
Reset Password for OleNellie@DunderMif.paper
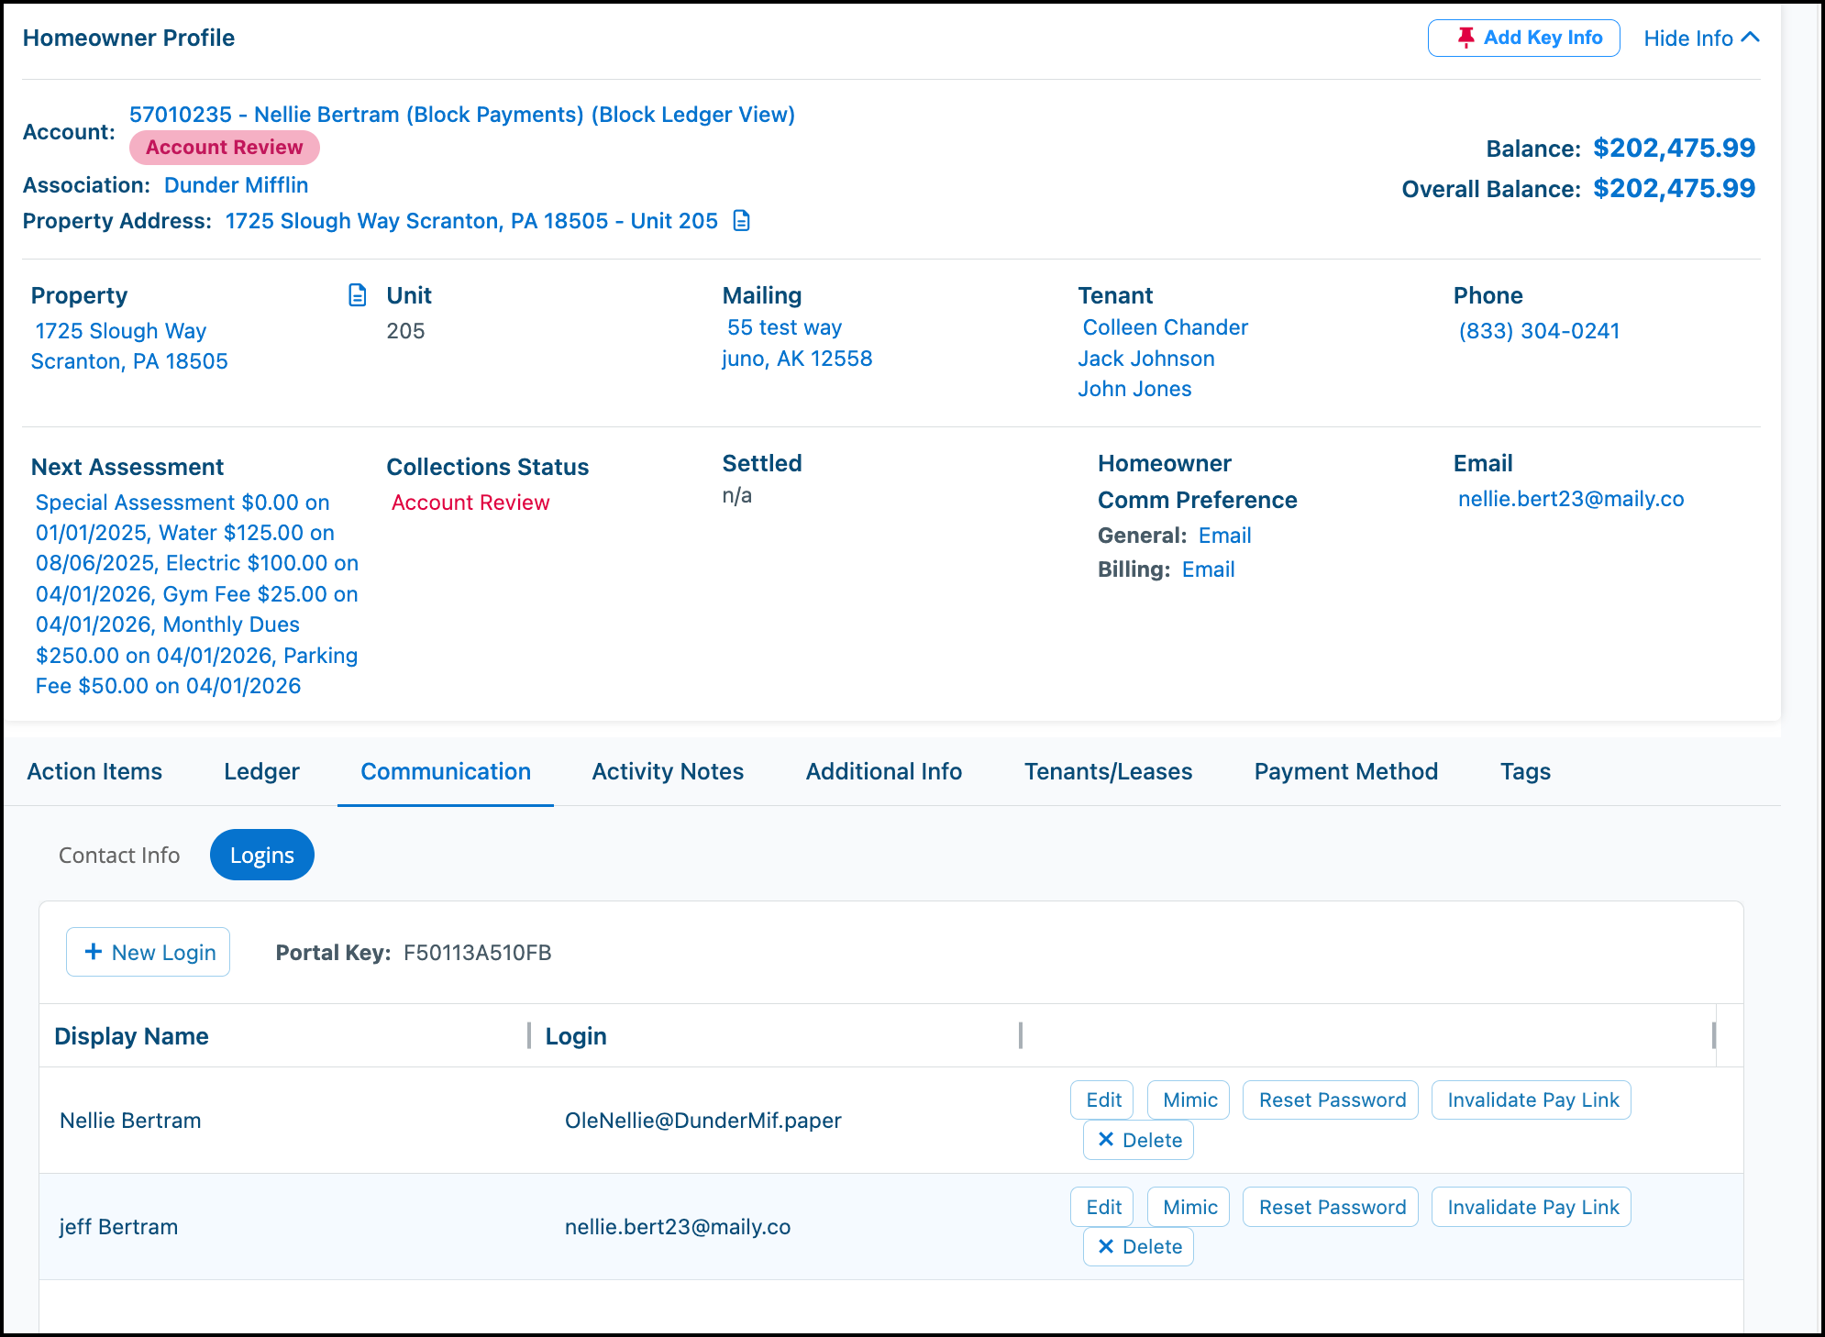click(1331, 1099)
